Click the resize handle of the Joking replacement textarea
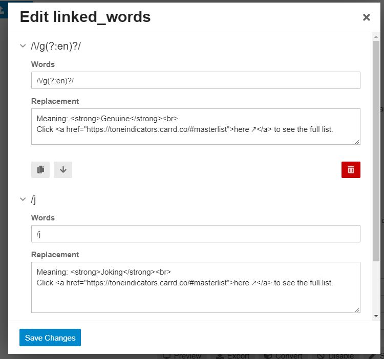This screenshot has width=384, height=359. (357, 310)
